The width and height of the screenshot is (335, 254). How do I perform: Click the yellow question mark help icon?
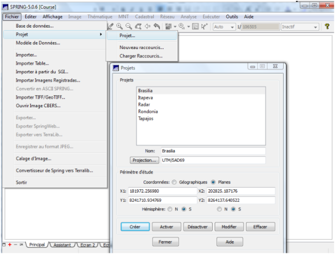(326, 26)
